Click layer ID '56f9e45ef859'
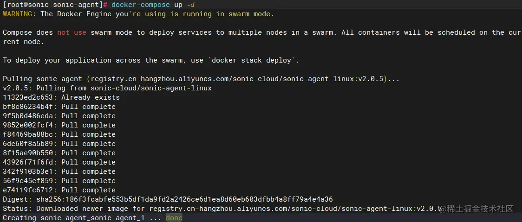The height and width of the screenshot is (222, 522). [x=27, y=181]
